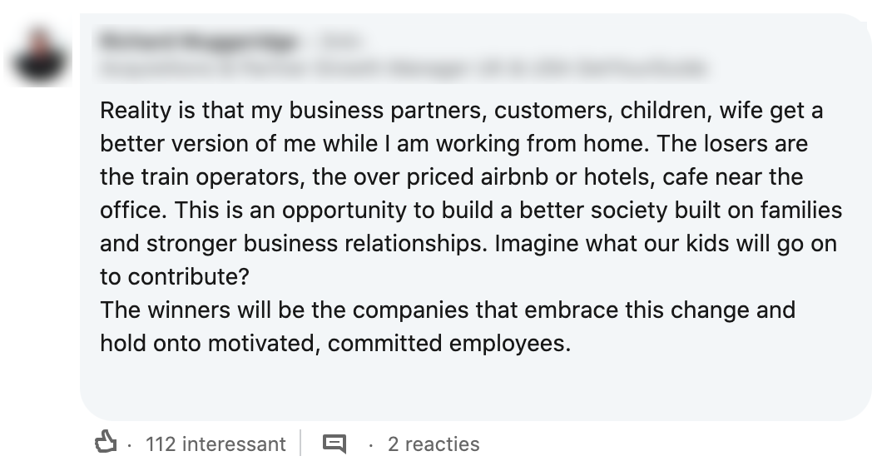Click the comment speech bubble icon

point(334,444)
